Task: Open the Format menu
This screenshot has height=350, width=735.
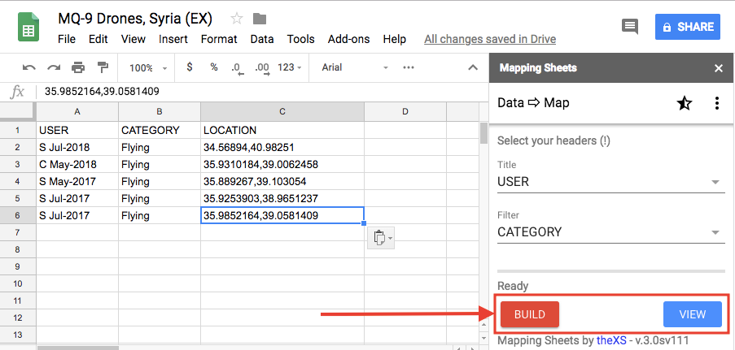Action: pos(219,39)
